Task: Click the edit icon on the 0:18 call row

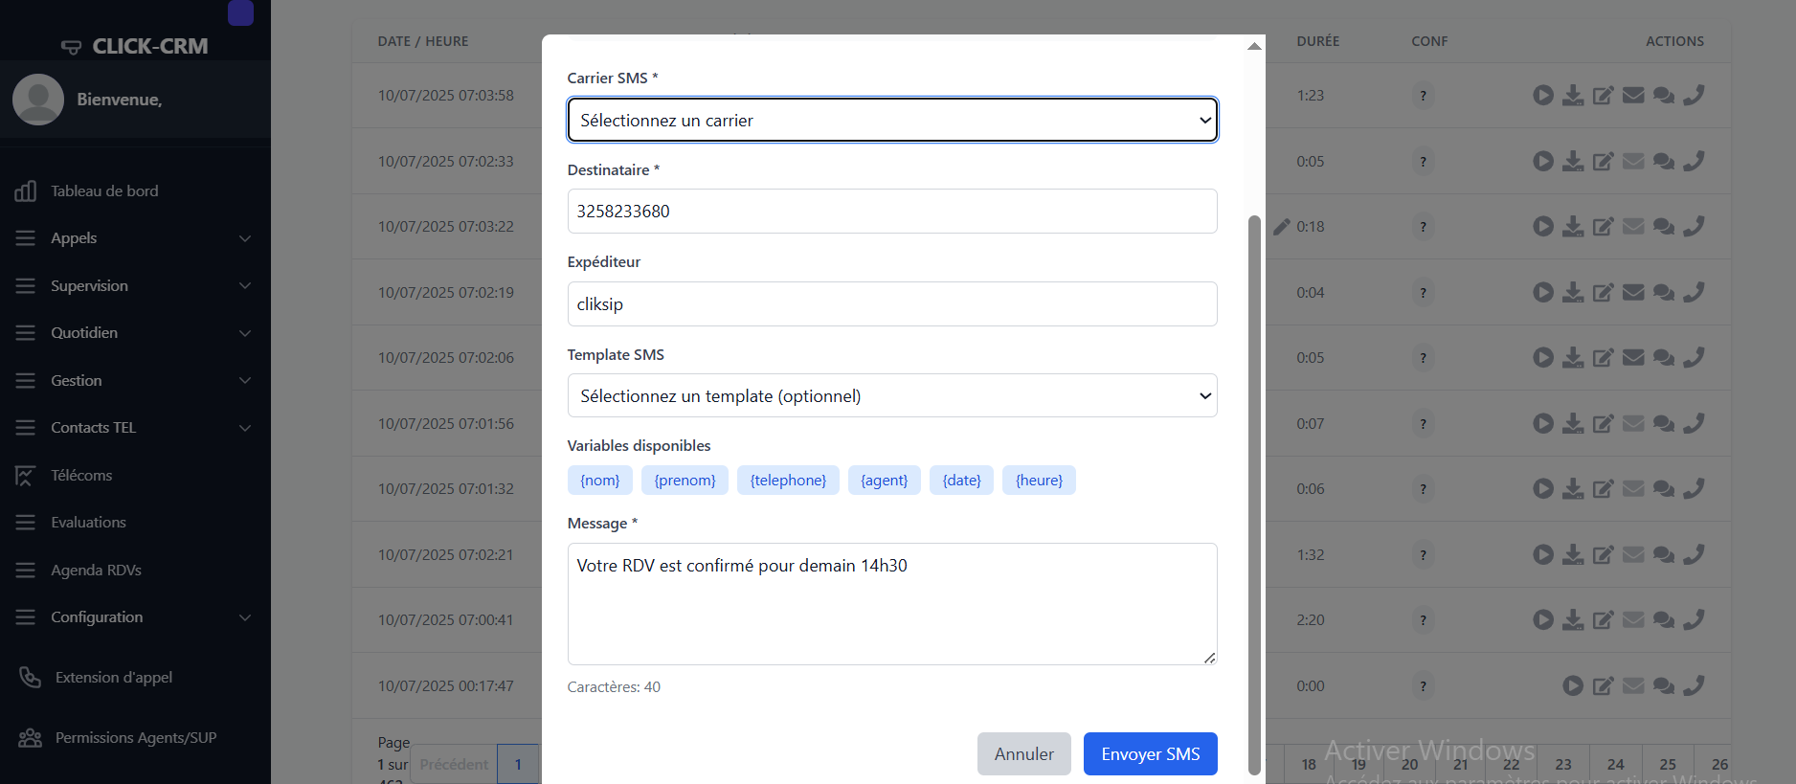Action: tap(1603, 227)
